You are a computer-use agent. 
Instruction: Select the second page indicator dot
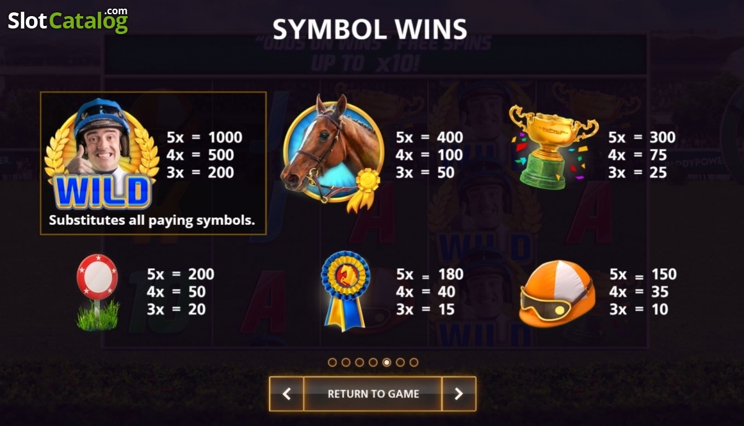tap(346, 362)
